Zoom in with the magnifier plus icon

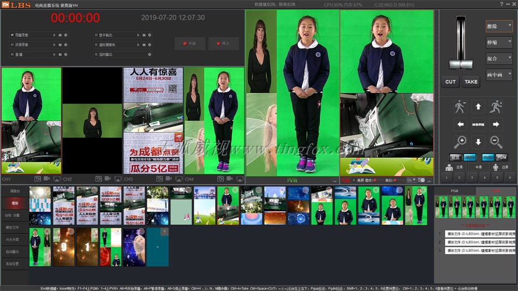click(460, 142)
